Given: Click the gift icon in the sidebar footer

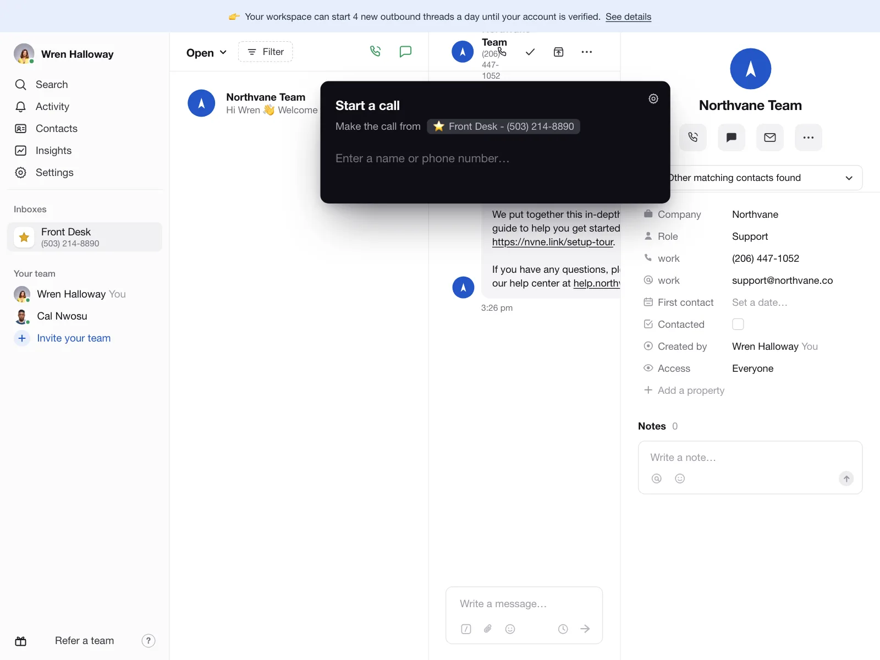Looking at the screenshot, I should 21,641.
